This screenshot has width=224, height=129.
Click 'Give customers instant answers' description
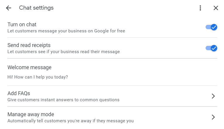[63, 100]
